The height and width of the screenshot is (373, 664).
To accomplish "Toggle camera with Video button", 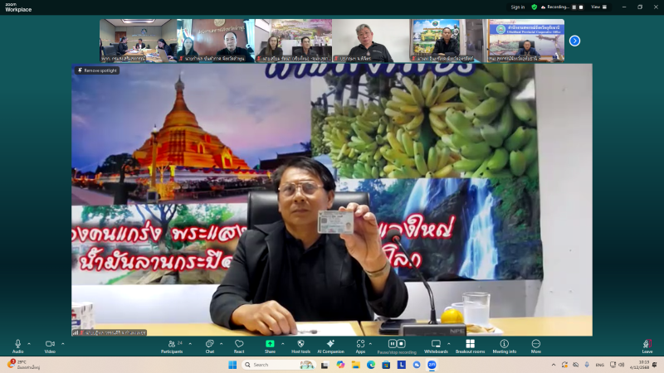I will pos(50,344).
